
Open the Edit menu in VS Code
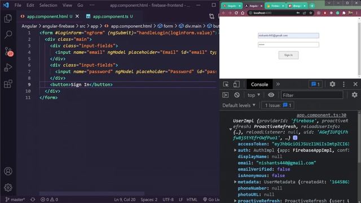pyautogui.click(x=30, y=5)
